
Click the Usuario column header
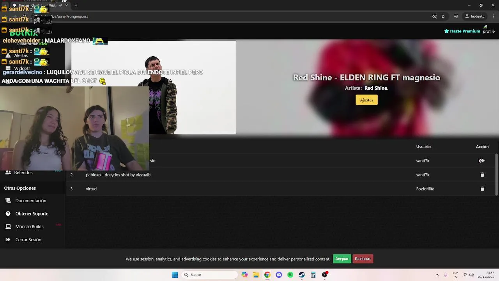click(423, 147)
